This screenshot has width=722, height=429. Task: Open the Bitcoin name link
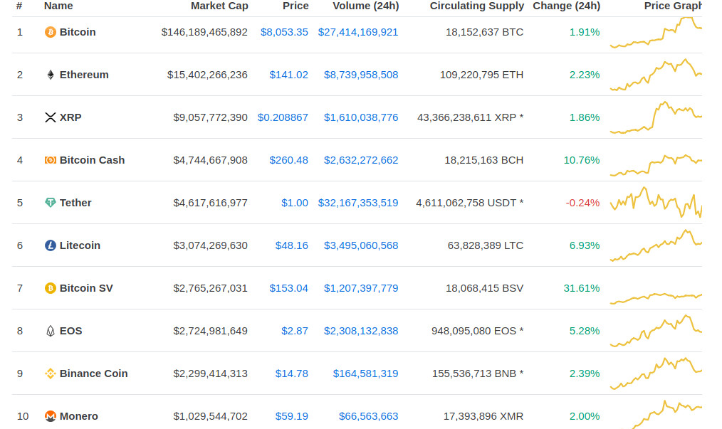pyautogui.click(x=78, y=32)
